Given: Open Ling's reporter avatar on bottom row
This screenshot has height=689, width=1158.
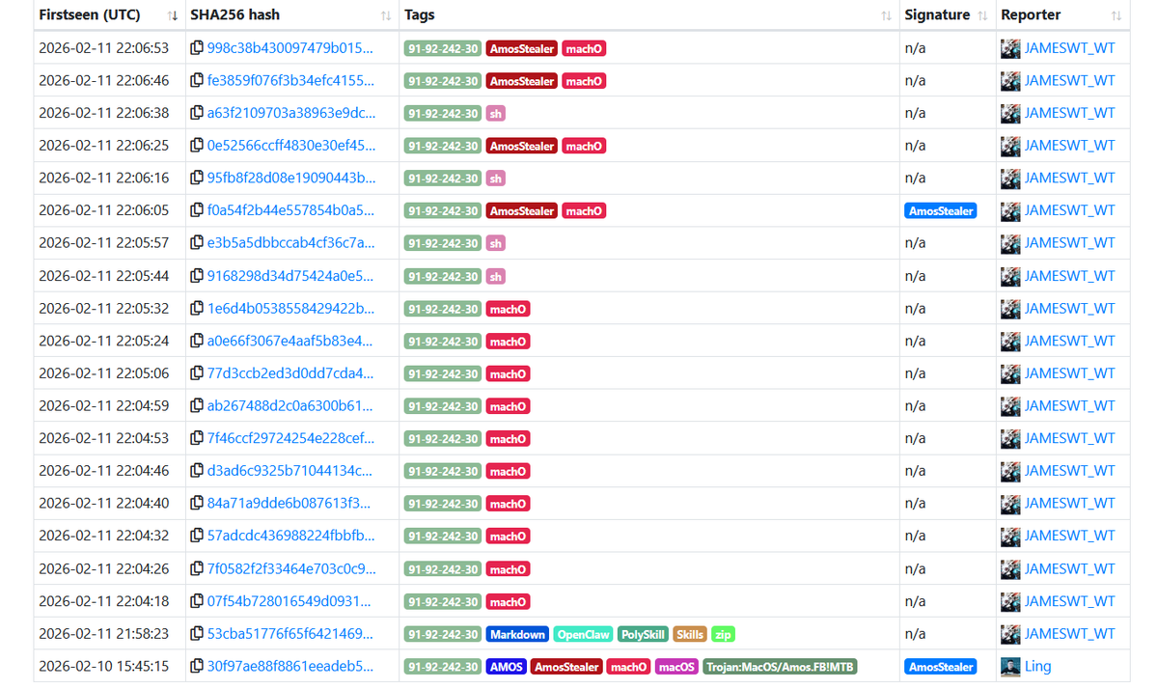Looking at the screenshot, I should tap(1009, 666).
